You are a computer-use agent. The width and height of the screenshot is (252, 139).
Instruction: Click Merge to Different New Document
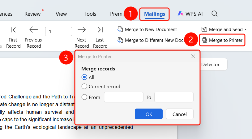[151, 40]
